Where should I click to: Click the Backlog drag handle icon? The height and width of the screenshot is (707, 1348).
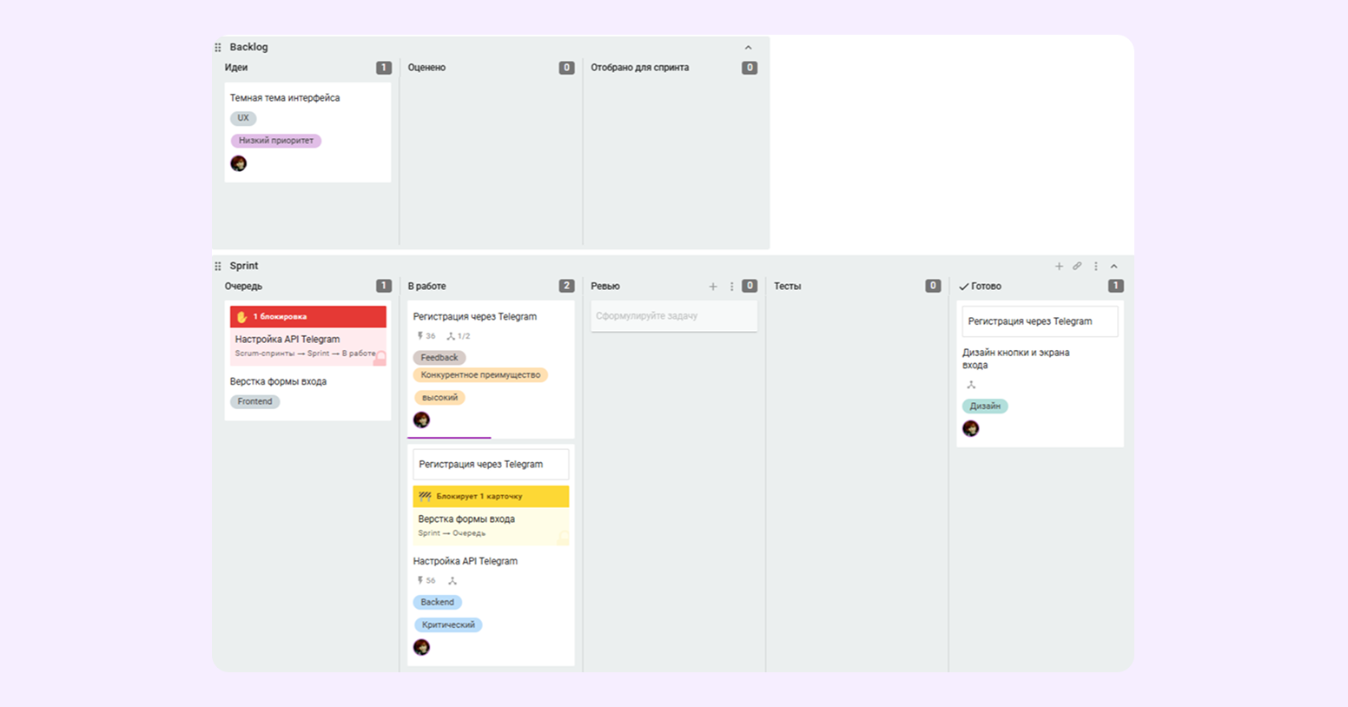218,48
